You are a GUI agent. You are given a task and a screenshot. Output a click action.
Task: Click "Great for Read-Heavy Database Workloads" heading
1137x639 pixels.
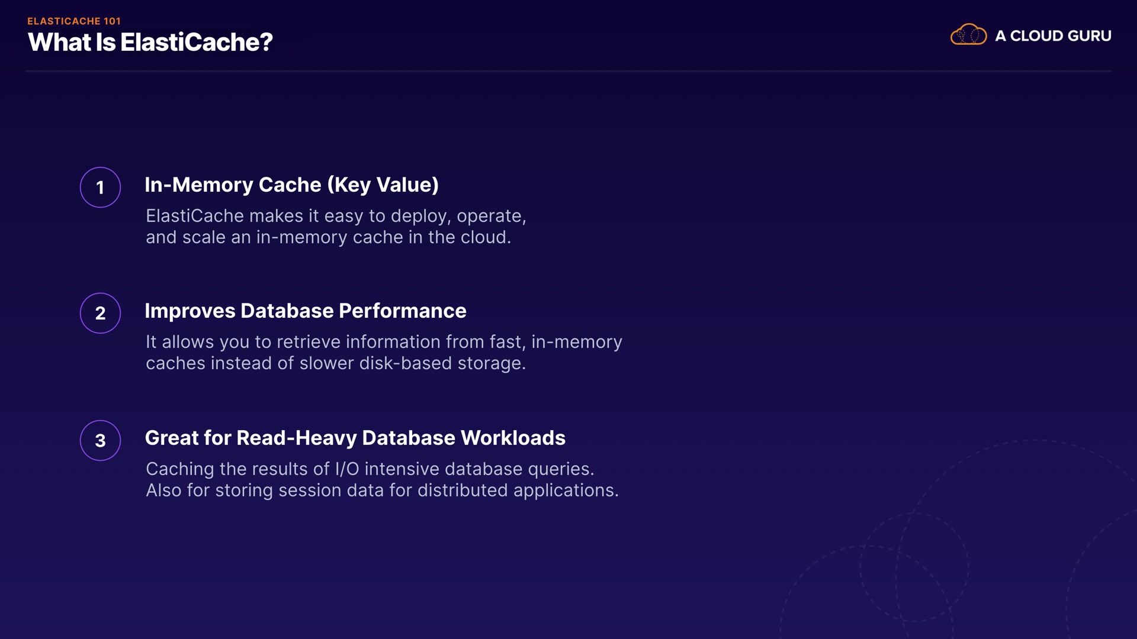pos(355,438)
